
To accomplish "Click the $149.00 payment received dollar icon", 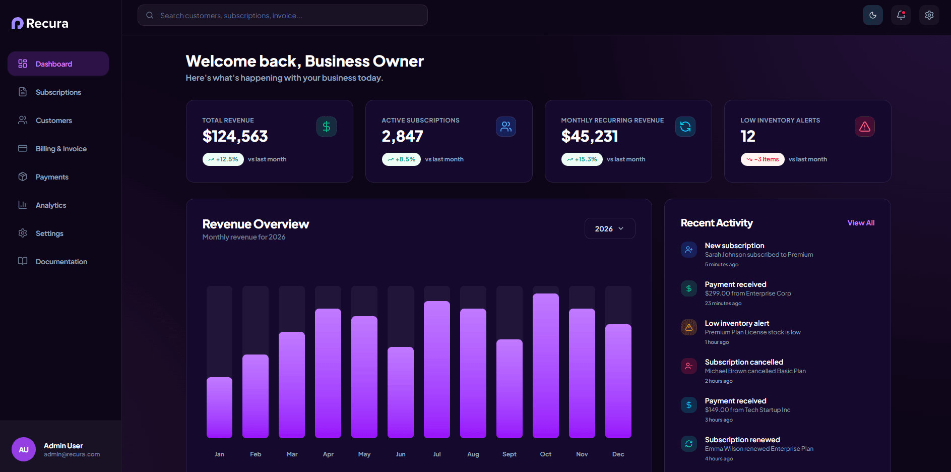I will [x=689, y=405].
